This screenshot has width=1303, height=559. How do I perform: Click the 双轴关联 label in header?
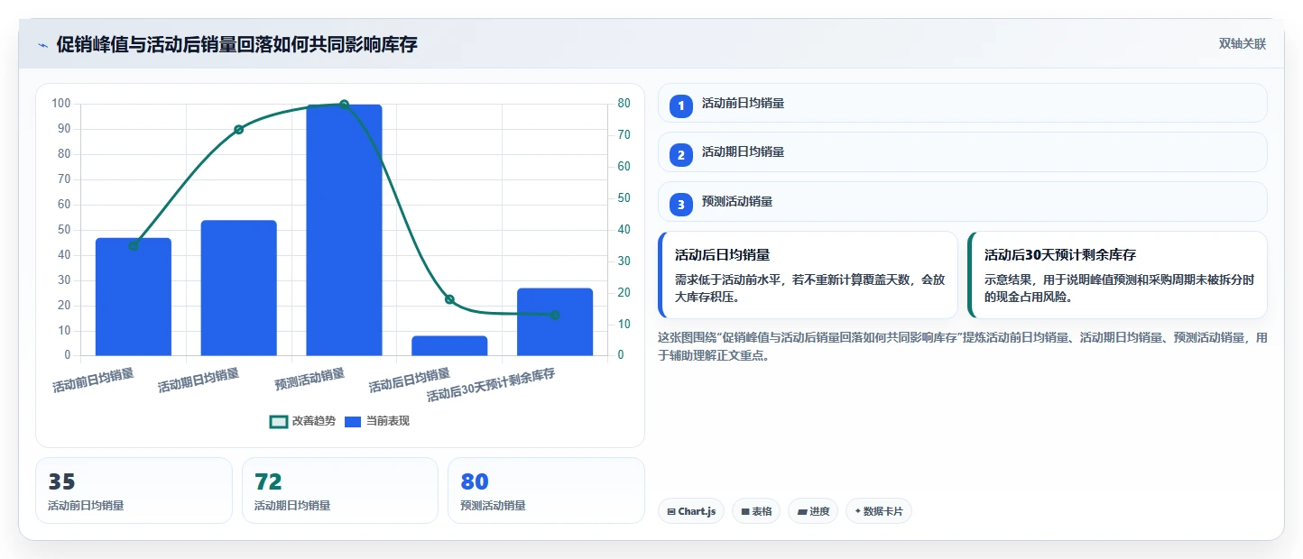coord(1243,44)
